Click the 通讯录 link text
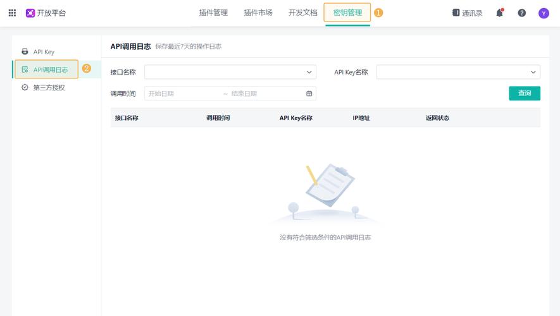Image resolution: width=560 pixels, height=316 pixels. pos(472,13)
